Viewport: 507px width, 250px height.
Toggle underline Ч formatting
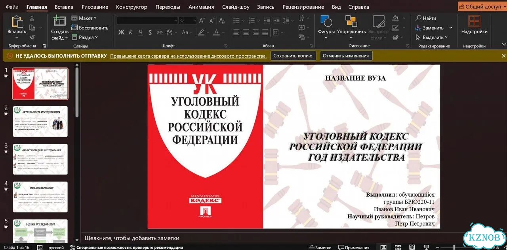140,32
